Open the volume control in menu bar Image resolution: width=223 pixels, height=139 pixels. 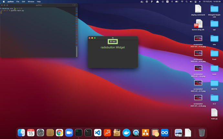191,2
